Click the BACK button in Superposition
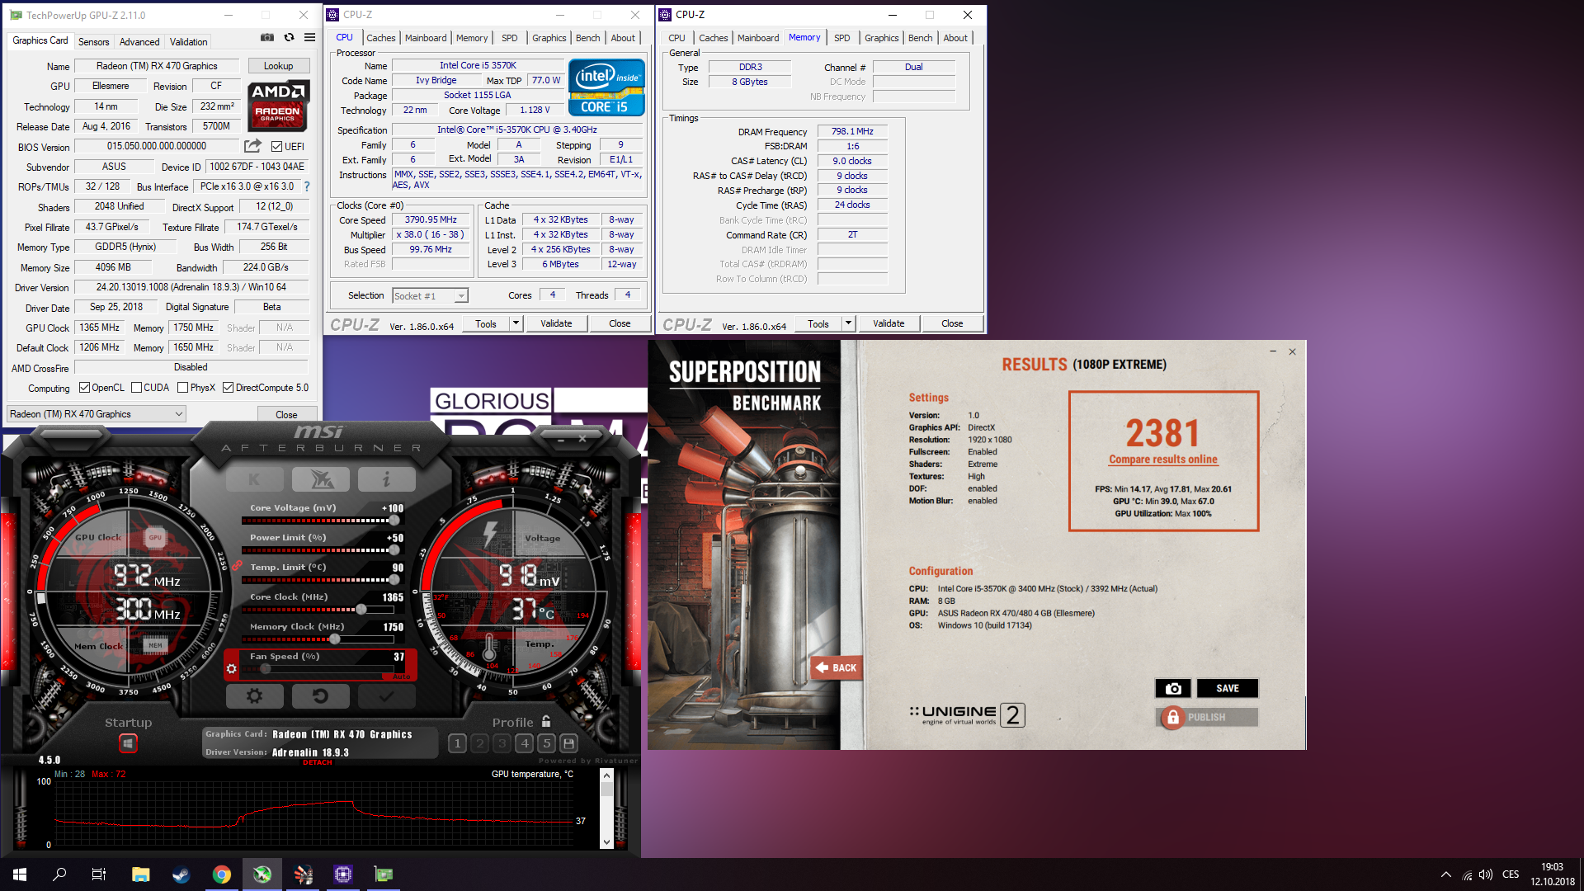The height and width of the screenshot is (891, 1584). click(x=836, y=667)
